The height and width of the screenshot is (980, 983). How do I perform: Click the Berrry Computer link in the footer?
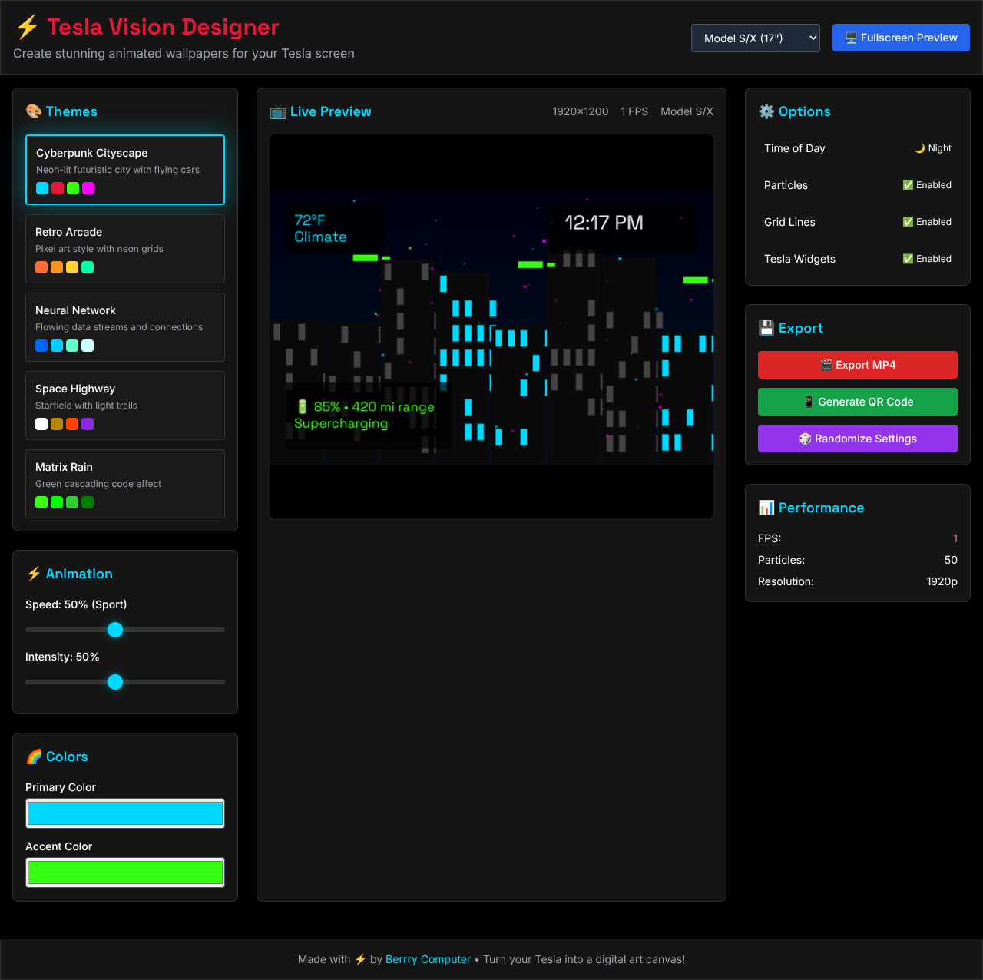(x=428, y=959)
